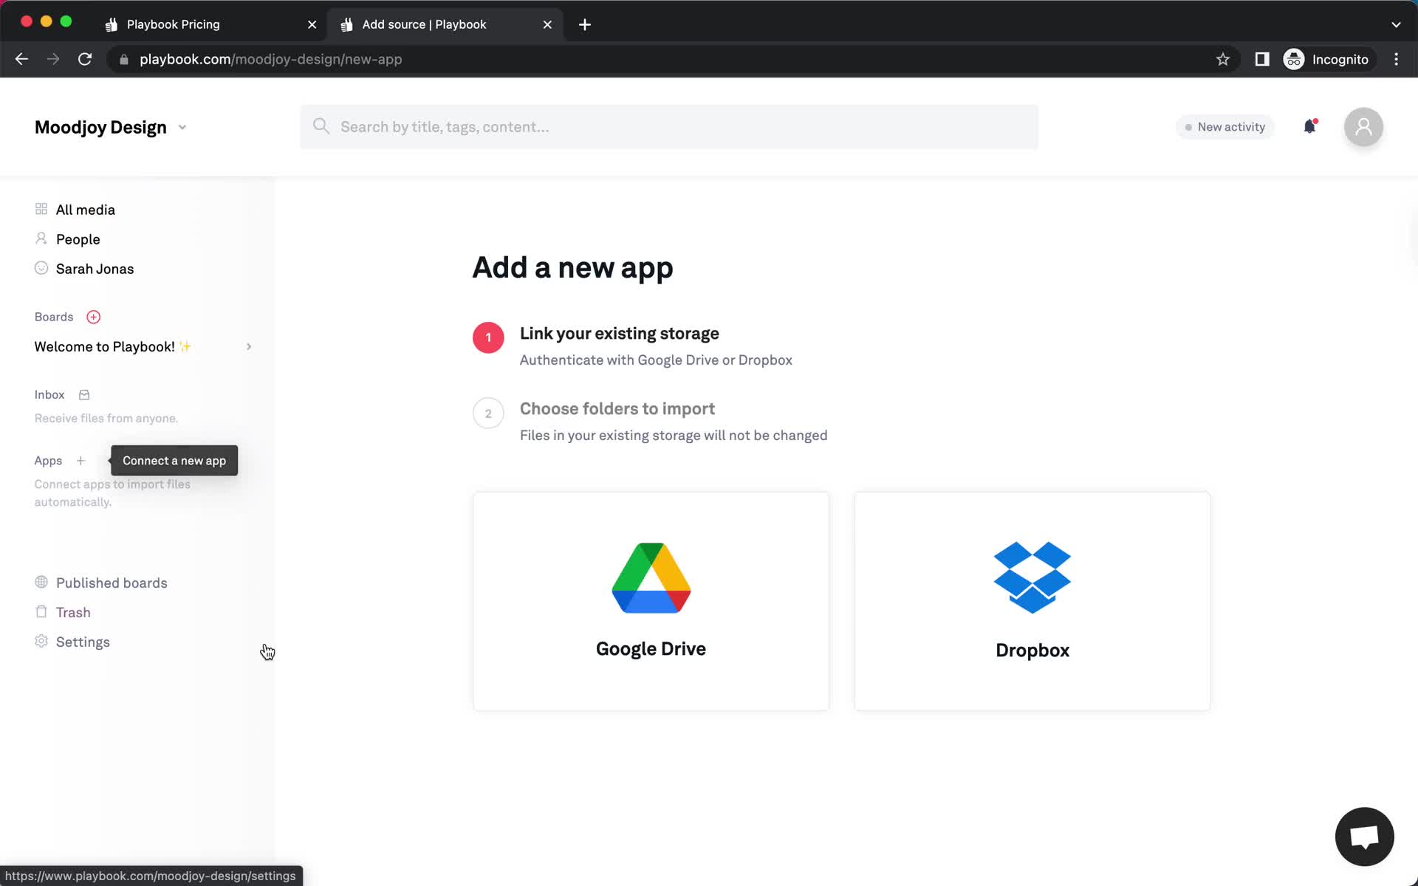The height and width of the screenshot is (886, 1418).
Task: Expand the Boards section add button
Action: [x=93, y=317]
